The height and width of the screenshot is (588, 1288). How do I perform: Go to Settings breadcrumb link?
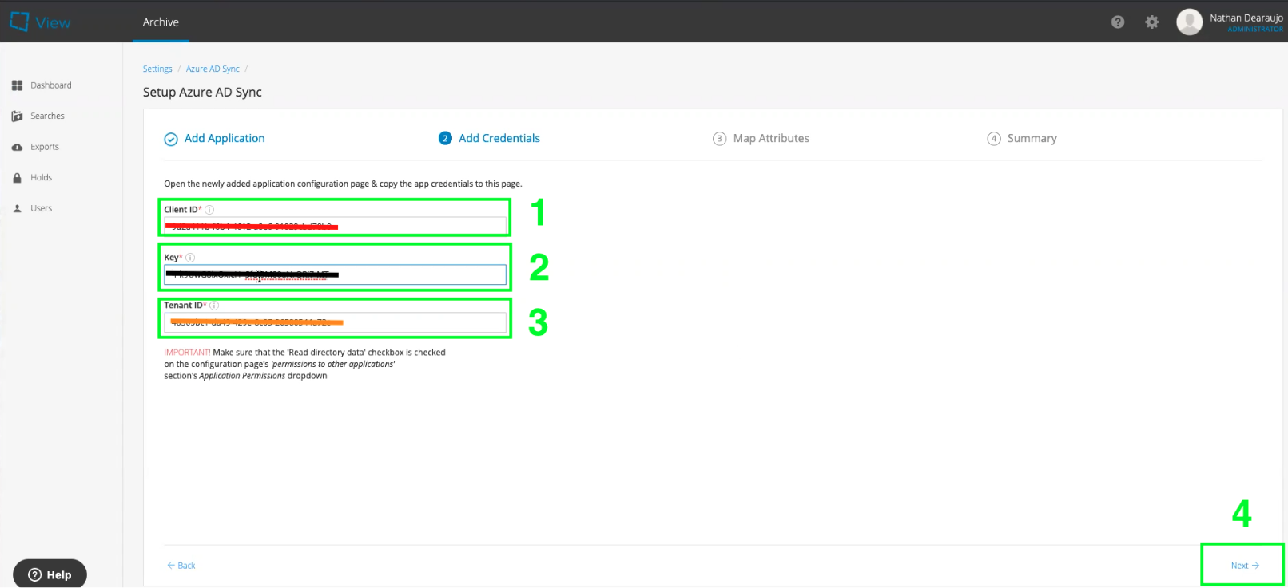[157, 69]
